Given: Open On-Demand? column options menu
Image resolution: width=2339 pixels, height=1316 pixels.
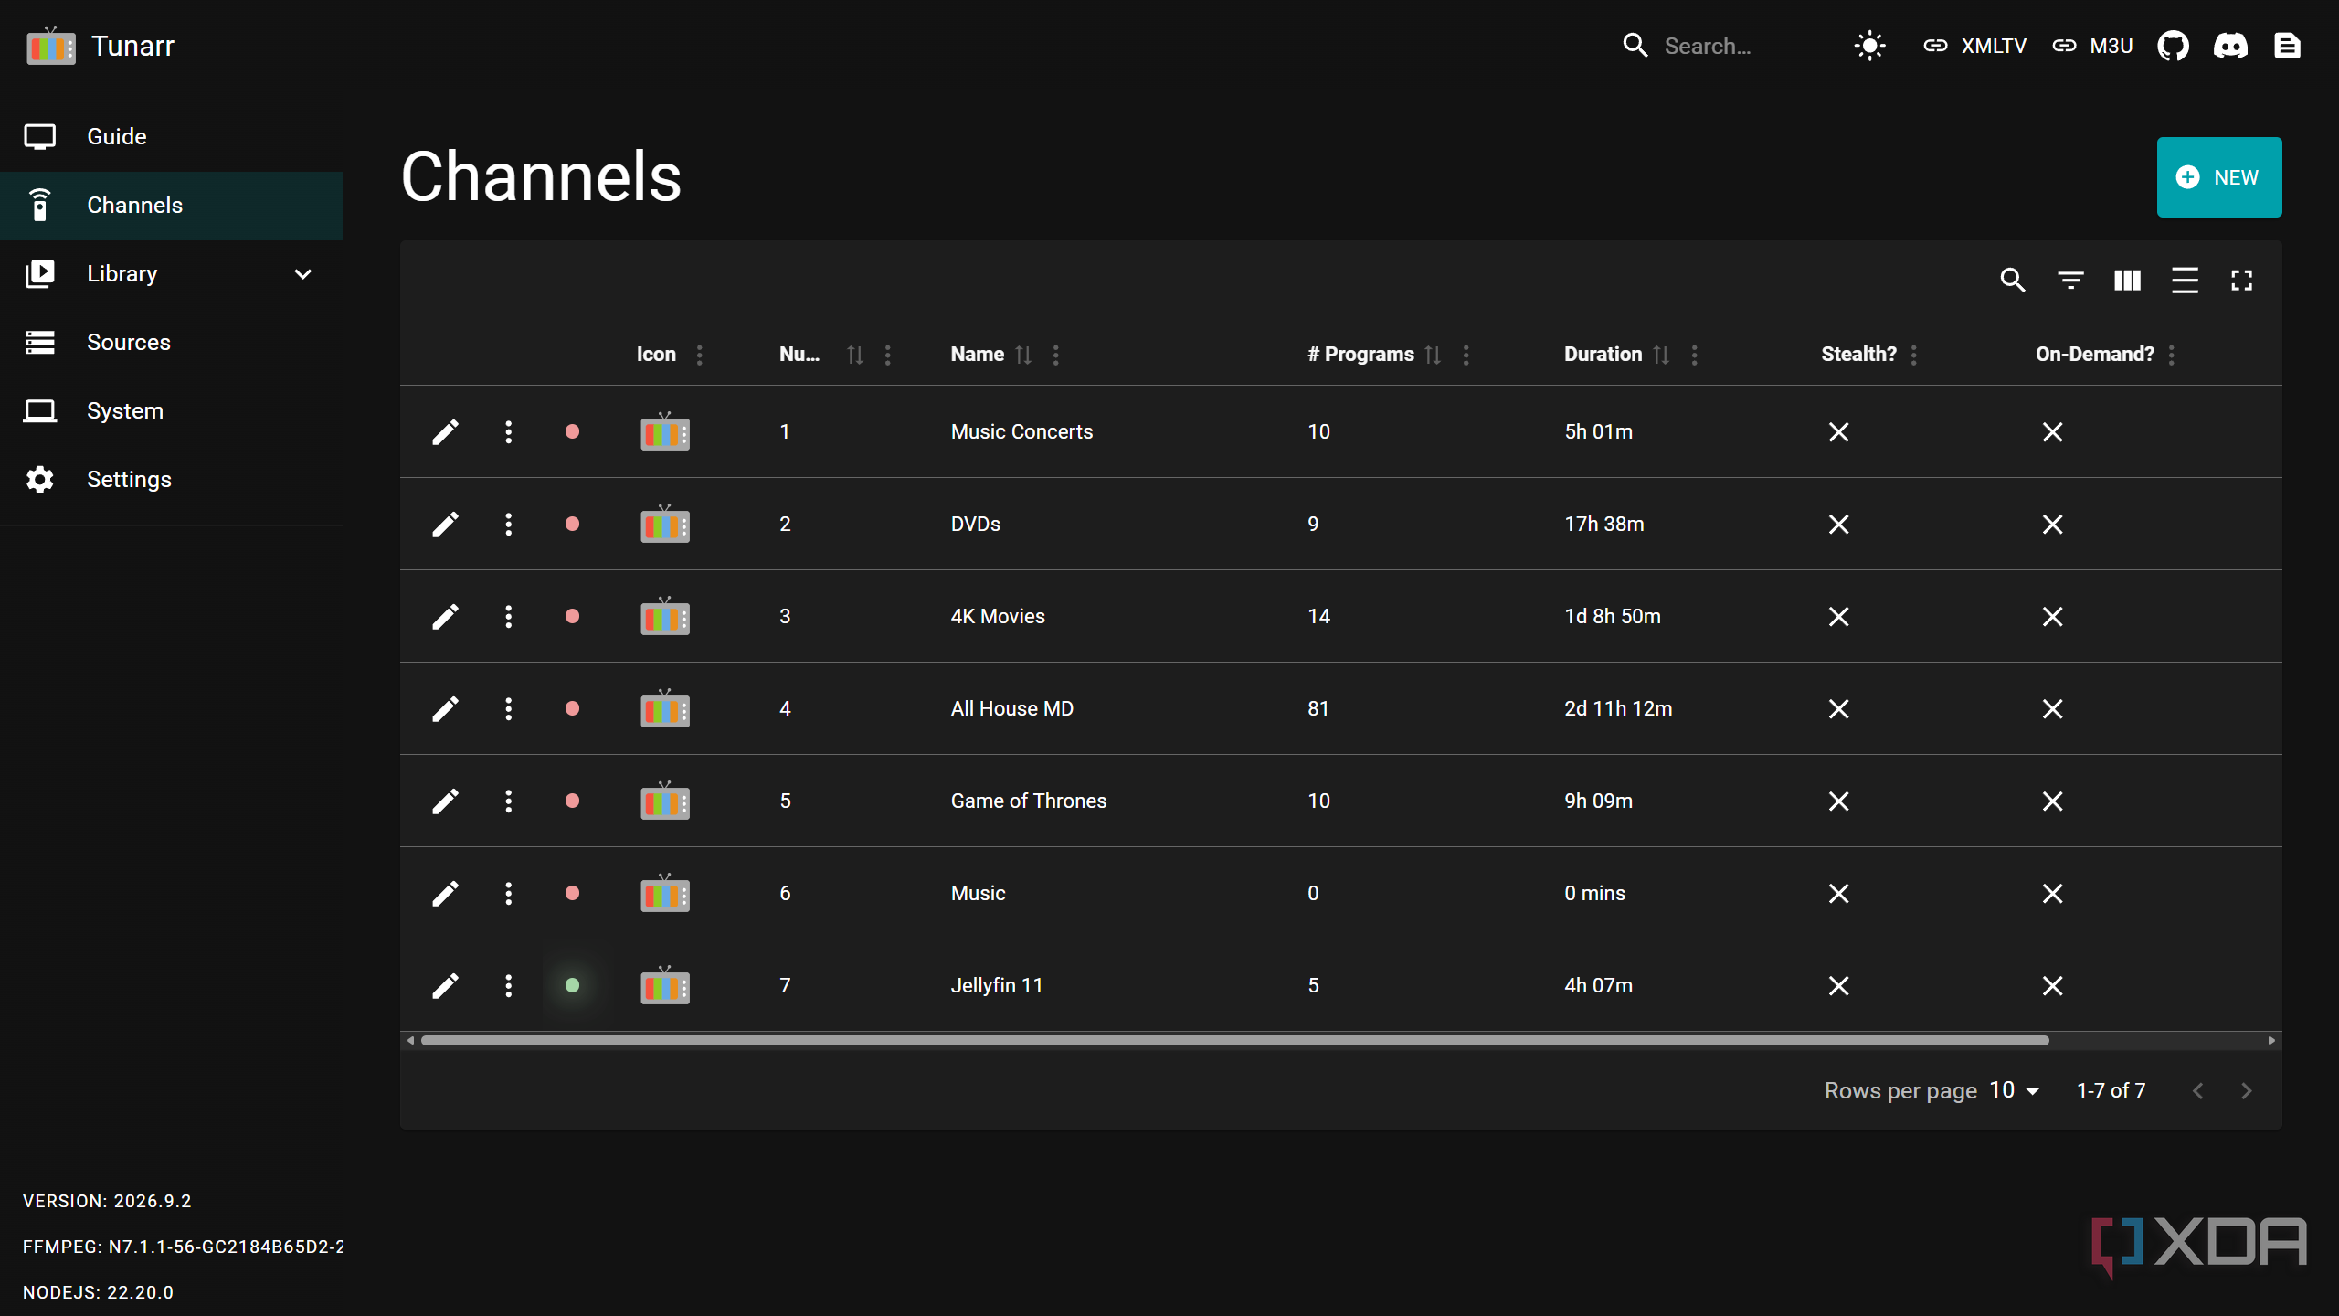Looking at the screenshot, I should point(2172,355).
